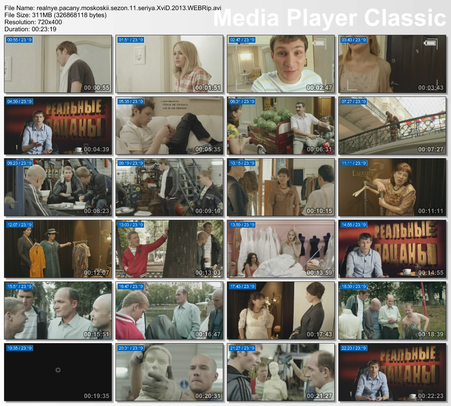Click the thumbnail timestamped 00:00:55
Screen dimensions: 451x406
[x=58, y=64]
